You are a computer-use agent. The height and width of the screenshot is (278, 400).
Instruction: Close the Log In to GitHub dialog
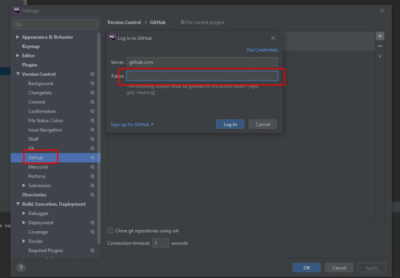pyautogui.click(x=273, y=38)
